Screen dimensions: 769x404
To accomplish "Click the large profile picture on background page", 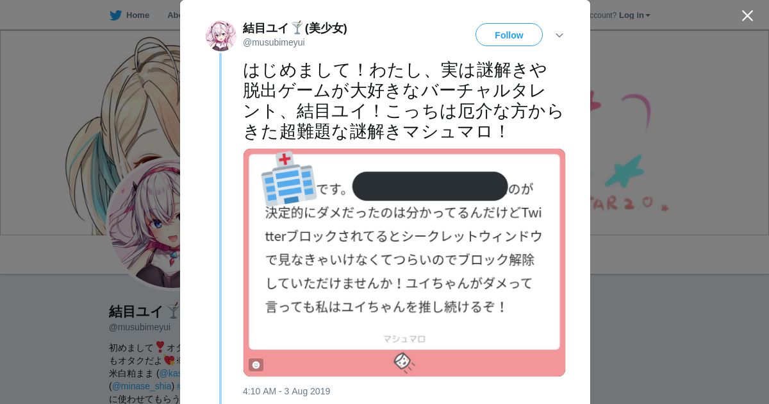I will coord(144,224).
